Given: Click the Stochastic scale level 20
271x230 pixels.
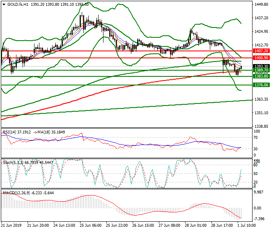Looking at the screenshot, I should (255, 182).
